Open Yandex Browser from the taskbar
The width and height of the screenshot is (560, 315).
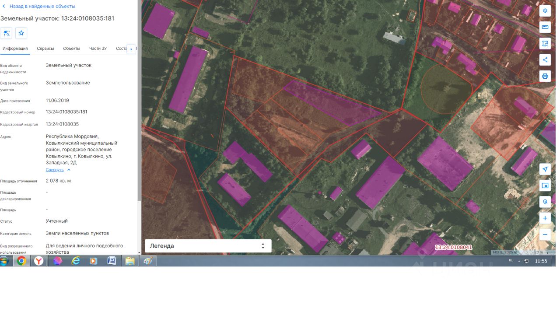coord(39,261)
